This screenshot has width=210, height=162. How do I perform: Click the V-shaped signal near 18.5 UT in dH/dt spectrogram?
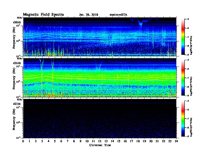point(141,23)
